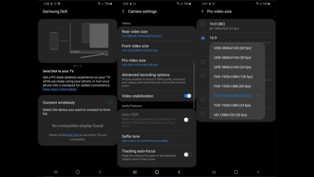Toggle the Auto HDR switch
Screen dimensions: 314x177
pyautogui.click(x=188, y=120)
